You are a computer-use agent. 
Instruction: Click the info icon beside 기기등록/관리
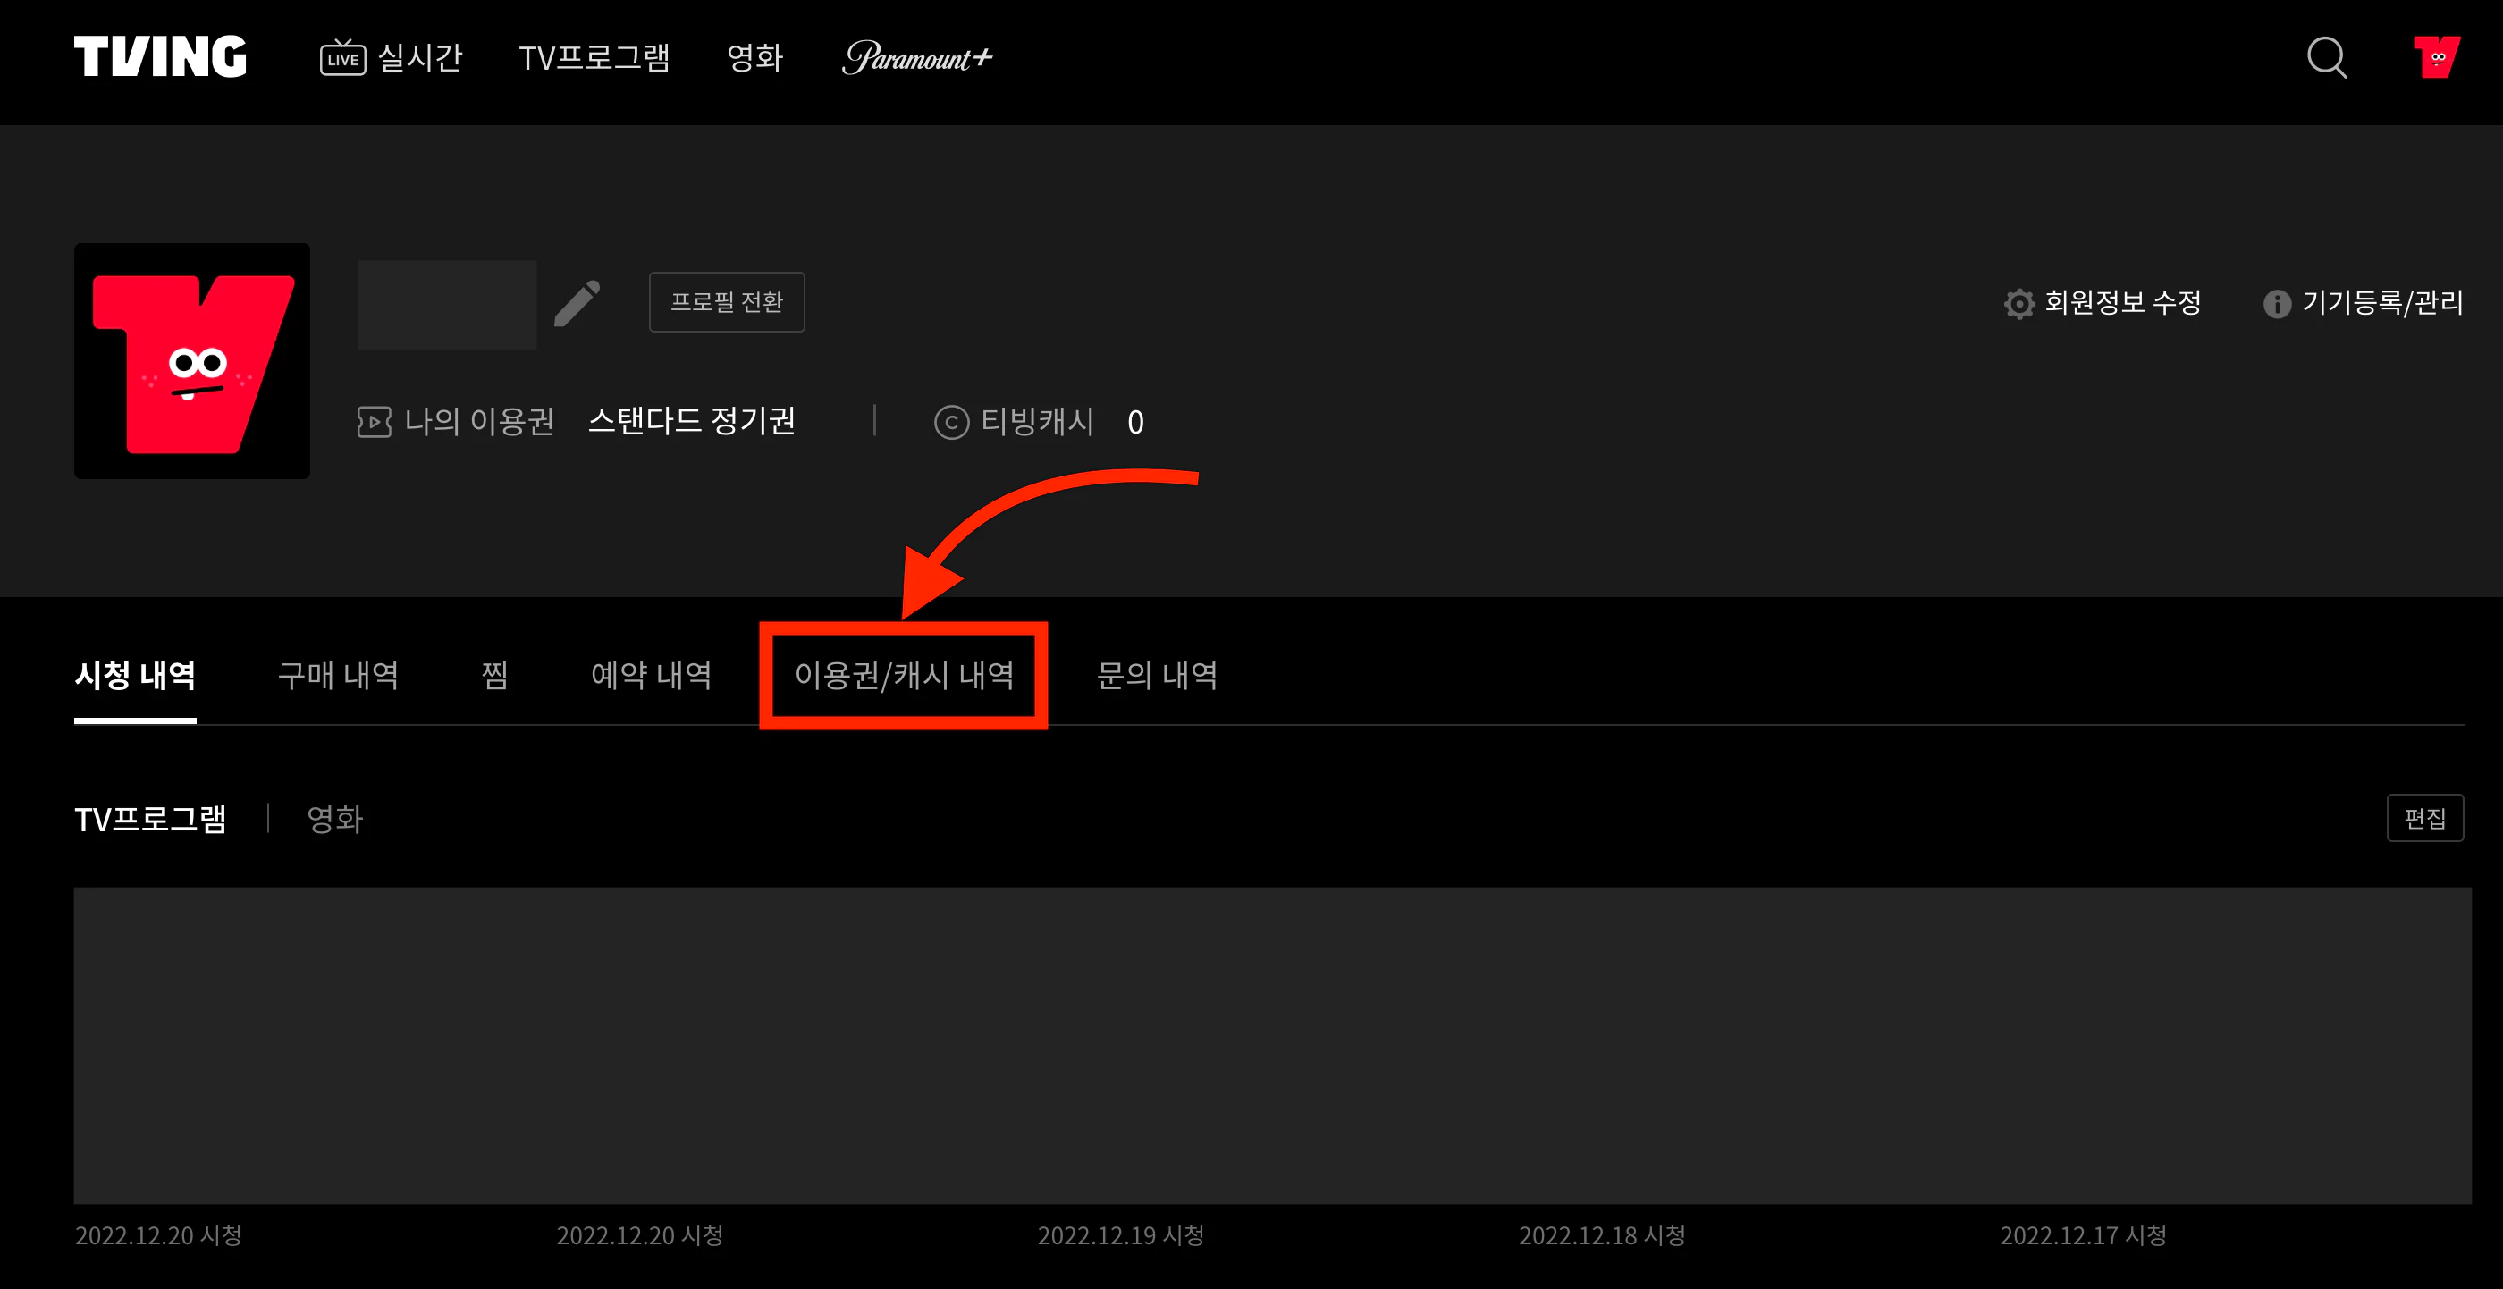pyautogui.click(x=2277, y=304)
